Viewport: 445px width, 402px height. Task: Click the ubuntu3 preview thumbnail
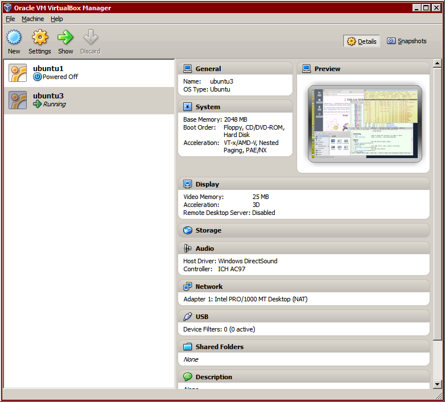coord(365,124)
